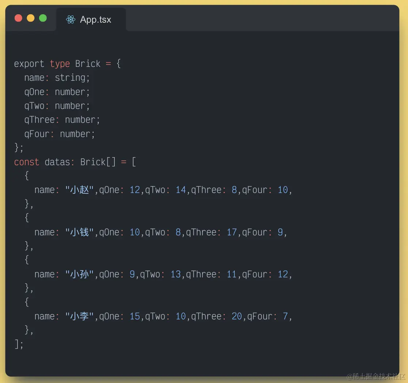
Task: Click the value 20 after qThree for 小李
Action: tap(237, 316)
